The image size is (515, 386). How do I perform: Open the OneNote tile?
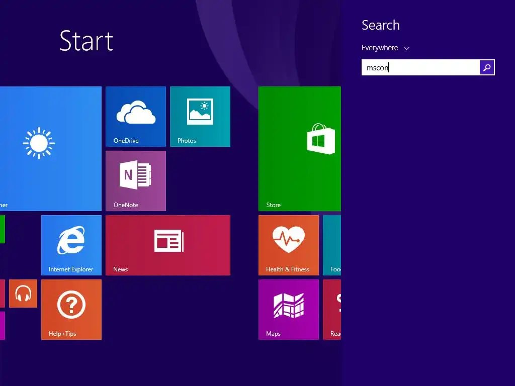click(136, 181)
